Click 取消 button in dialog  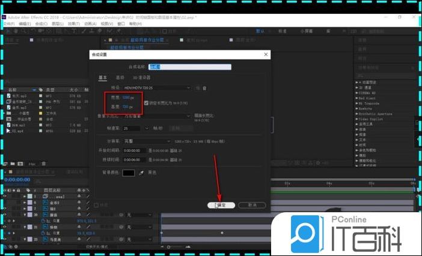pyautogui.click(x=252, y=205)
